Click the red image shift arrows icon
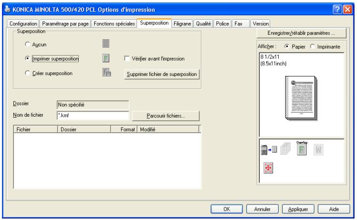 point(268,168)
